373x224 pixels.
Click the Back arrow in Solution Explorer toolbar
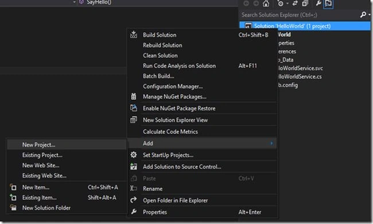(x=246, y=3)
